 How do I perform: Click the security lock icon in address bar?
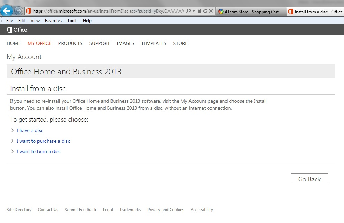click(x=199, y=11)
